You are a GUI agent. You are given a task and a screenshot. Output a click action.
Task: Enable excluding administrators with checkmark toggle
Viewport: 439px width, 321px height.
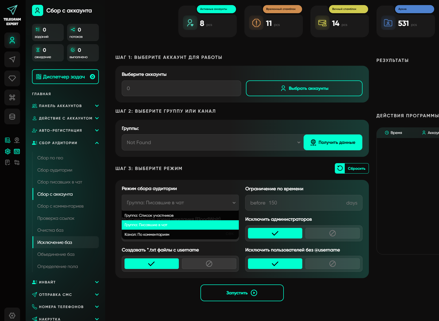point(275,233)
